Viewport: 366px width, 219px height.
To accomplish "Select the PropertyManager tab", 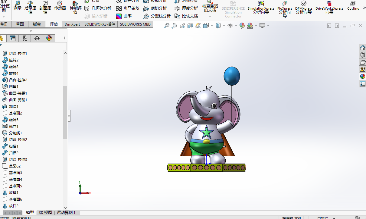I will (12, 38).
